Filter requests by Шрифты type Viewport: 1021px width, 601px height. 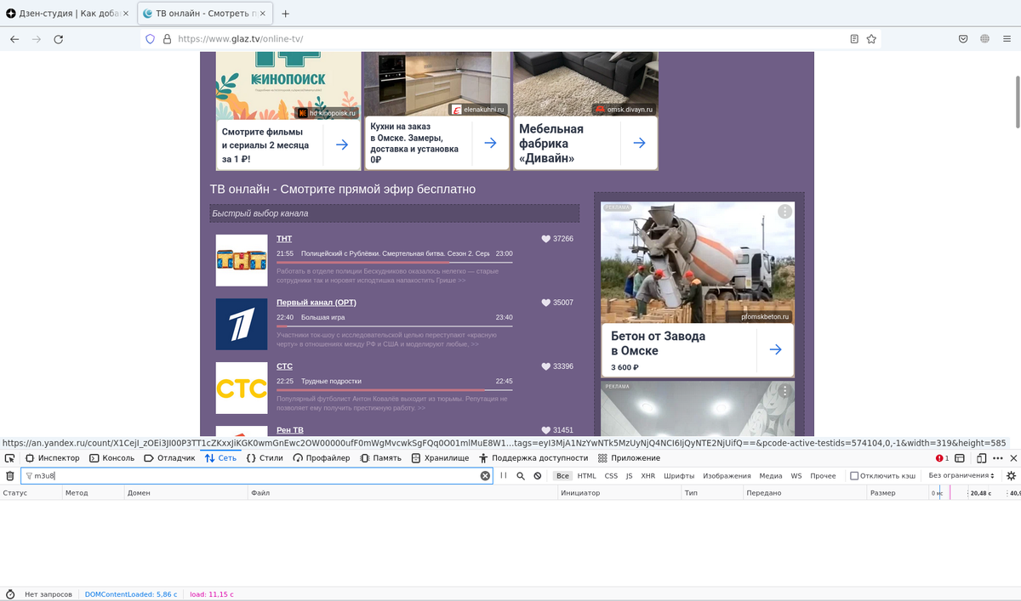pos(679,476)
